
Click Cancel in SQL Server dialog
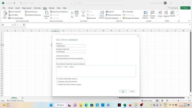[132, 91]
